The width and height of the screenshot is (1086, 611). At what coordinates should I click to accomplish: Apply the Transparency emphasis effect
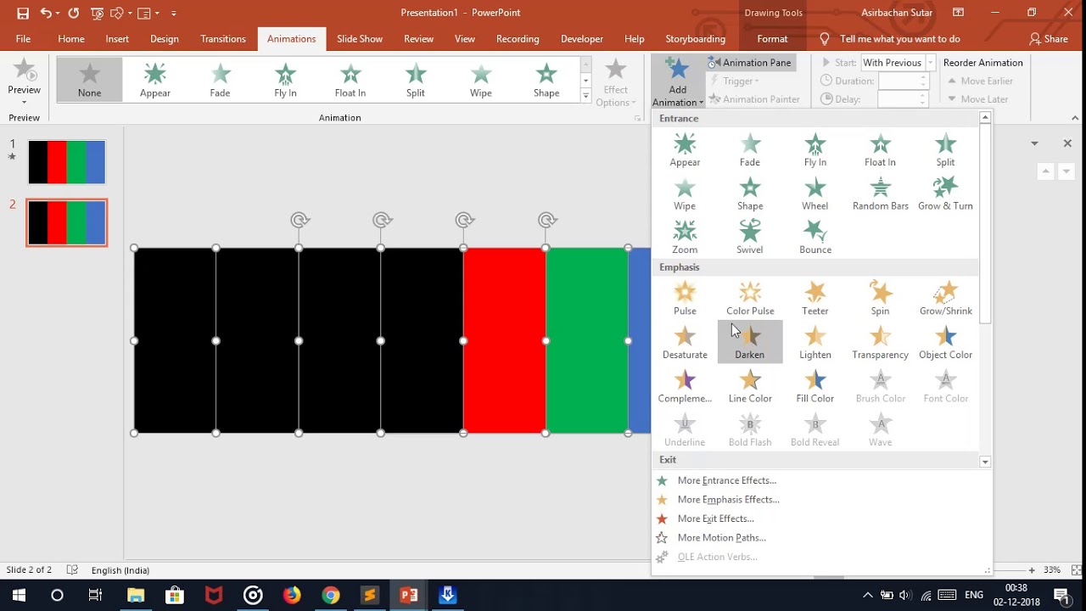coord(880,342)
